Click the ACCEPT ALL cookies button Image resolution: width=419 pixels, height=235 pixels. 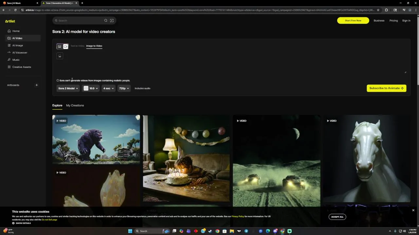coord(337,217)
